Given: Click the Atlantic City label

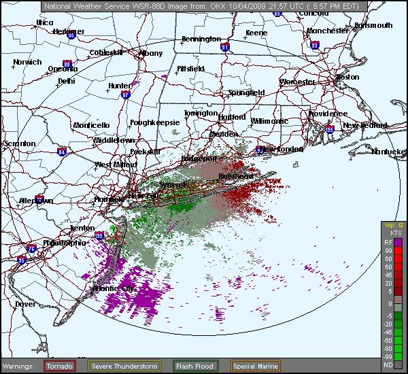Looking at the screenshot, I should (x=114, y=288).
